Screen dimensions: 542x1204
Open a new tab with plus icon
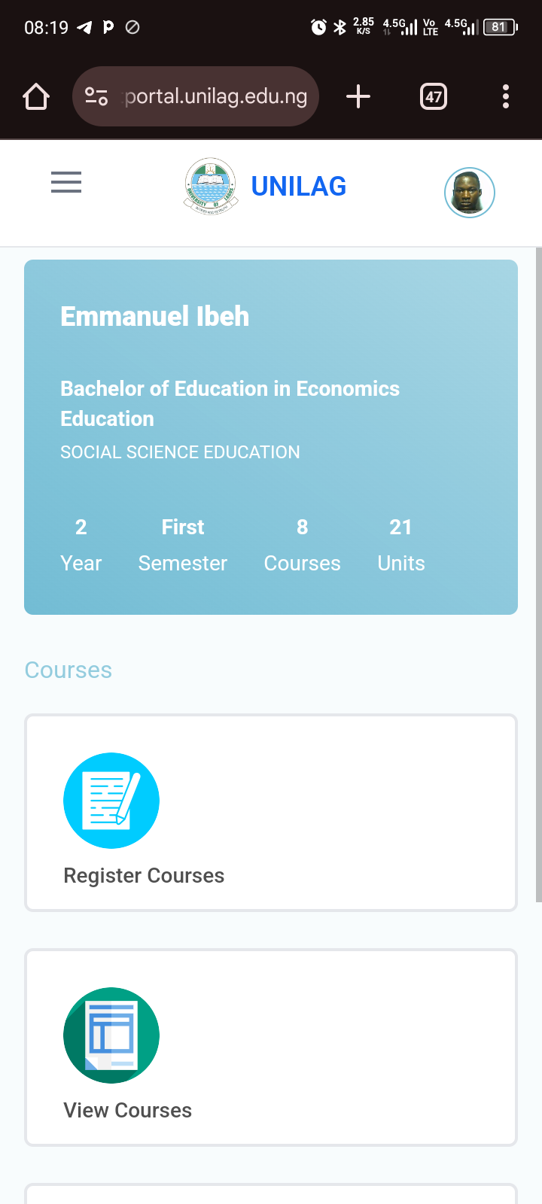click(358, 96)
